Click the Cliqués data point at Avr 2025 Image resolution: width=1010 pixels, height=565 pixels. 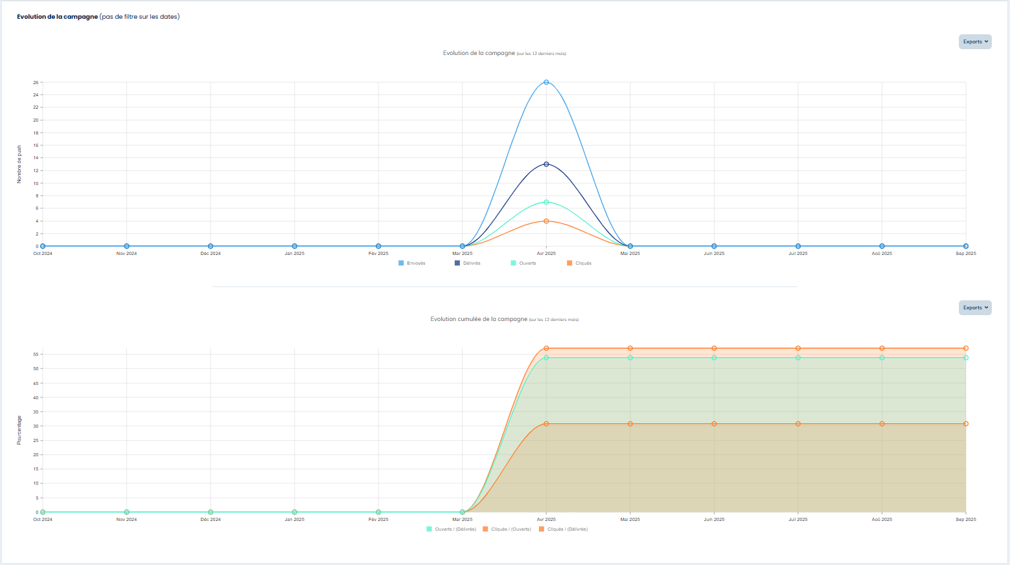coord(546,221)
